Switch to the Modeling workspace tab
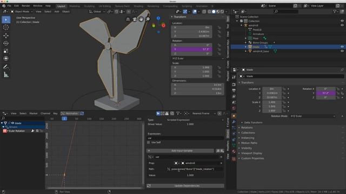Screen dimensions: 346x194 [x=75, y=6]
